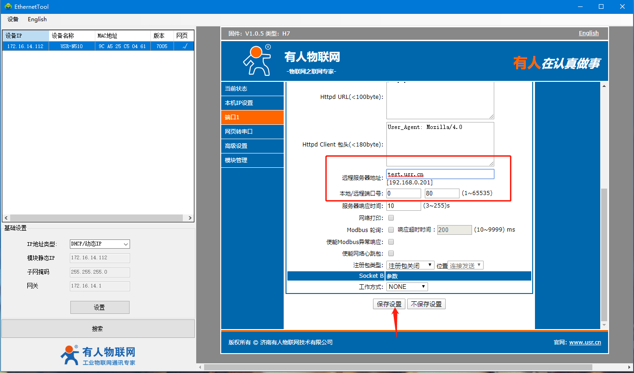Expand the Socket B 工作方式 NONE dropdown
Screen dimensions: 634x373
(x=407, y=287)
